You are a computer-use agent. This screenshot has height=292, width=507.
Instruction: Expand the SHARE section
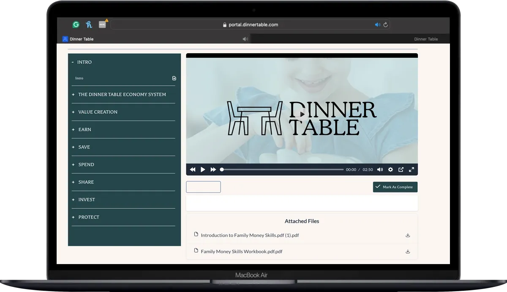pos(123,182)
